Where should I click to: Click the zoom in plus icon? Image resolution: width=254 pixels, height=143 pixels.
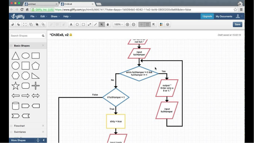point(127,24)
